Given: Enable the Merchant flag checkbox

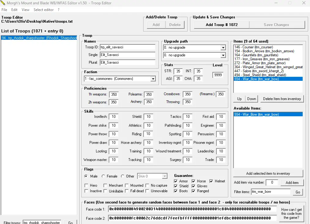Looking at the screenshot, I should pos(105,185).
